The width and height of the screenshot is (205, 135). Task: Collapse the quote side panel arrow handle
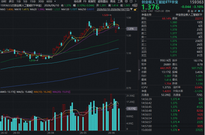click(139, 70)
